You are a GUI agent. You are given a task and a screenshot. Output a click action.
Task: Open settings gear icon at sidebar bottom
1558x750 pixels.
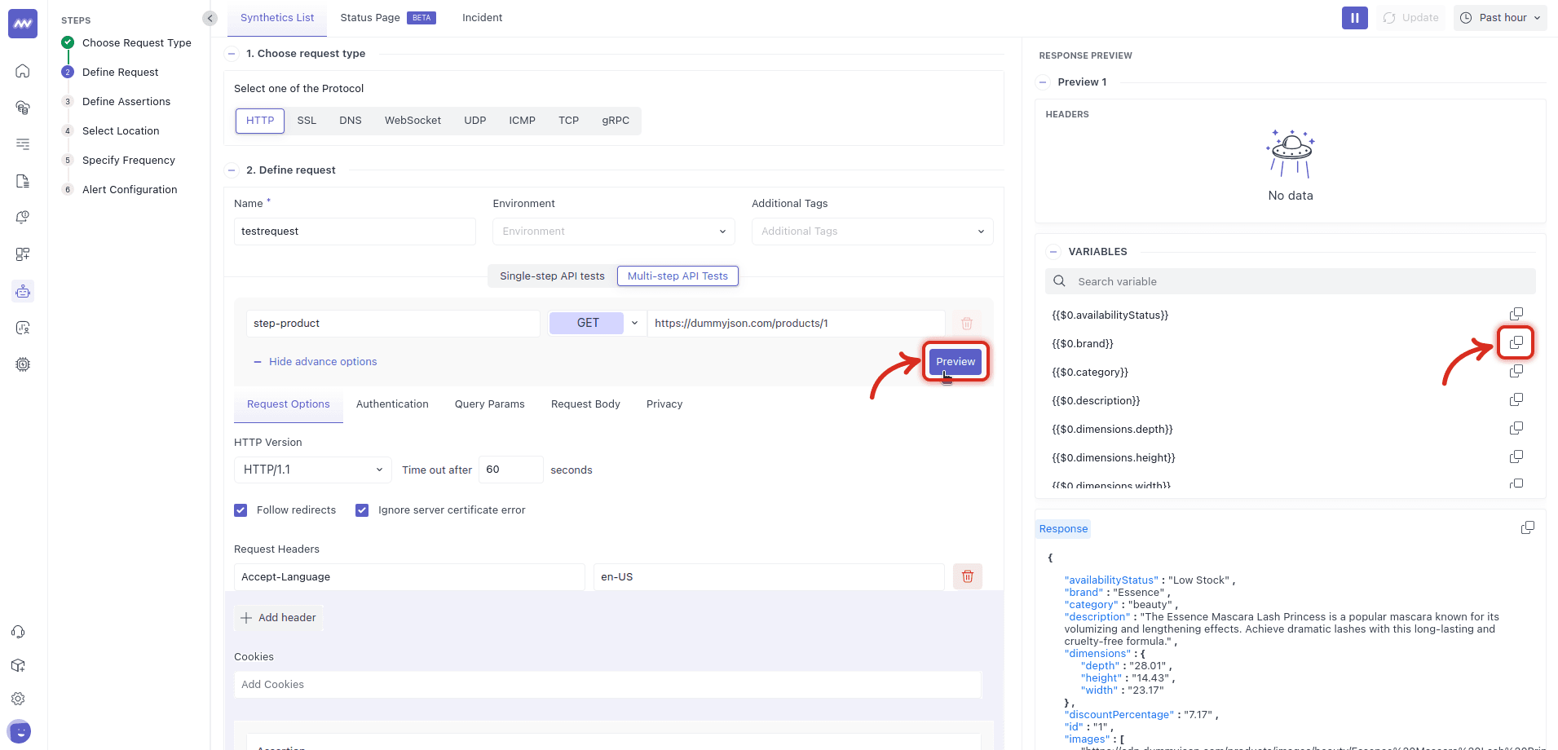18,699
